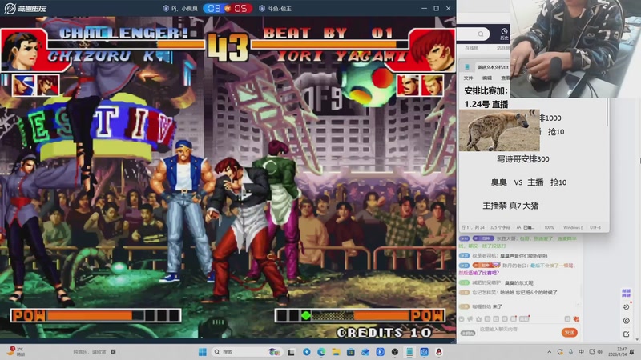Click the Windows taskbar search box
The width and height of the screenshot is (641, 360).
pos(247,352)
